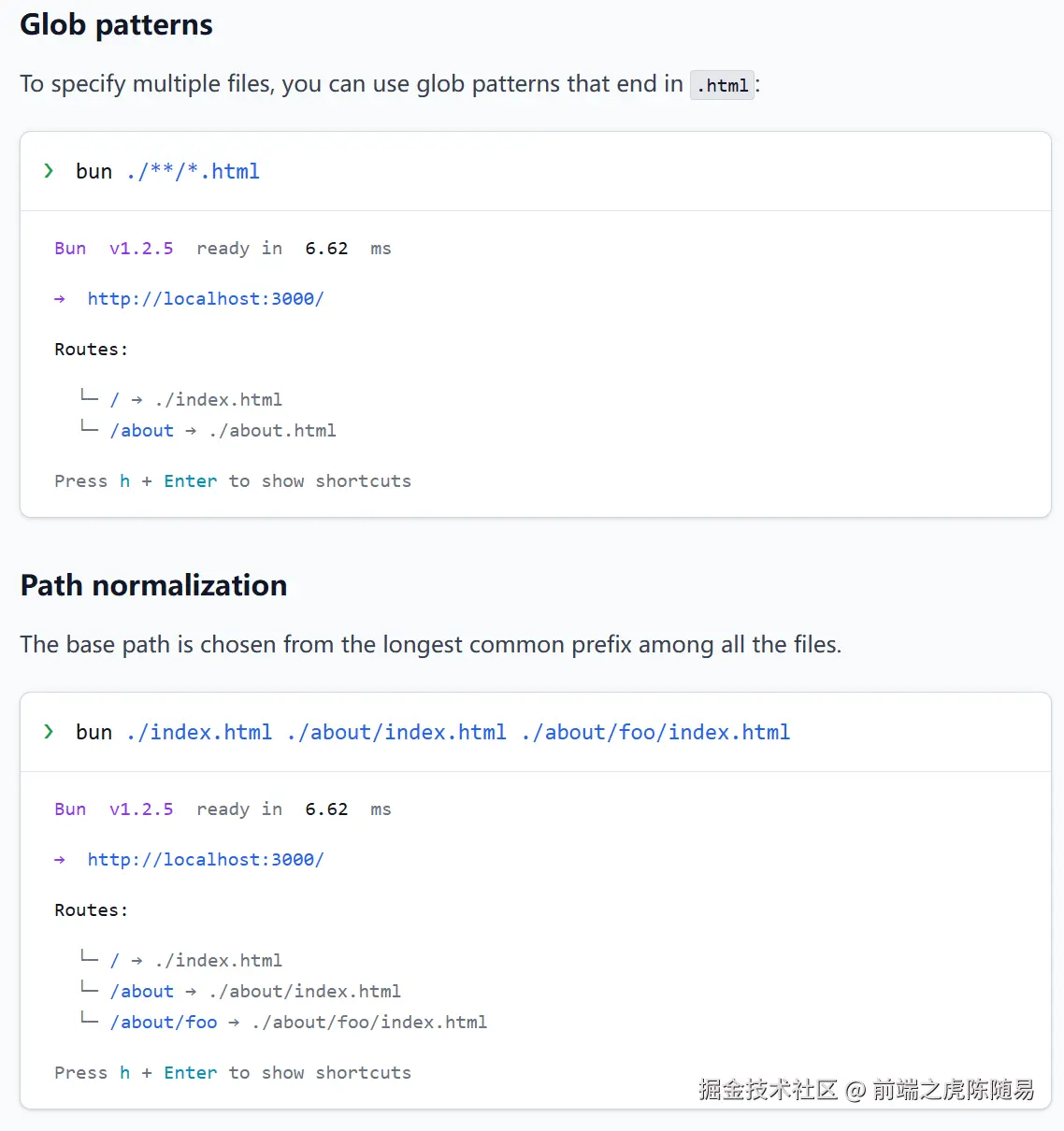Click the "Path normalization" heading
The height and width of the screenshot is (1131, 1064).
coord(154,586)
